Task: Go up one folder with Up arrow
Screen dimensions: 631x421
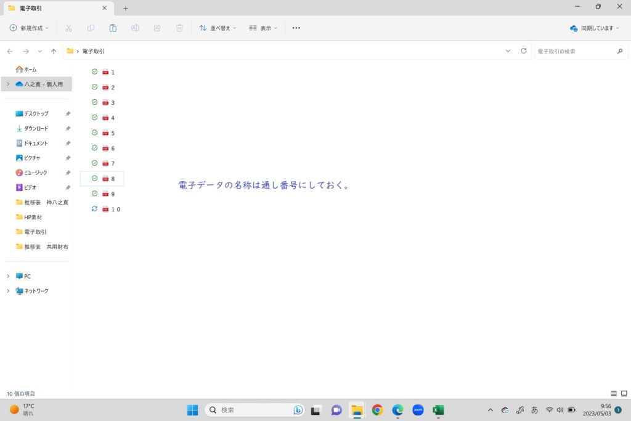Action: point(54,51)
